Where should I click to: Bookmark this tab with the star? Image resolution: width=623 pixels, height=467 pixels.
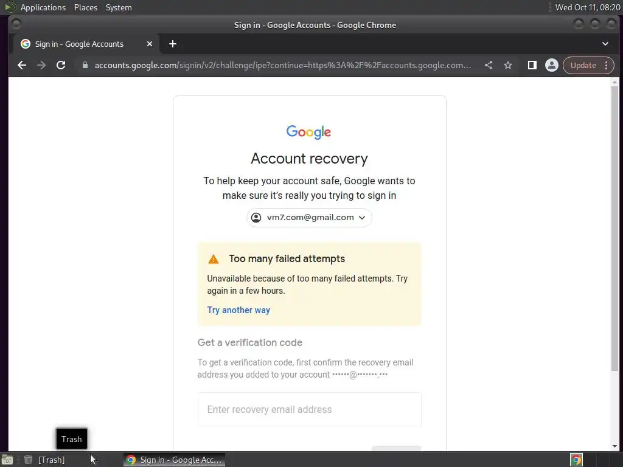[x=508, y=65]
